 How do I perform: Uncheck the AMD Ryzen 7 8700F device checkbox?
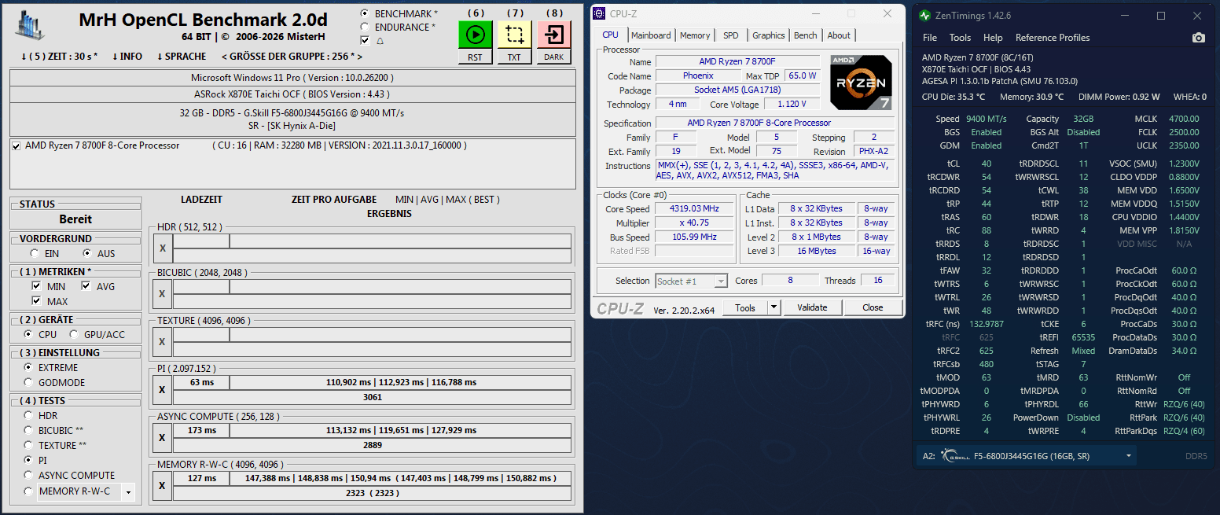coord(17,145)
